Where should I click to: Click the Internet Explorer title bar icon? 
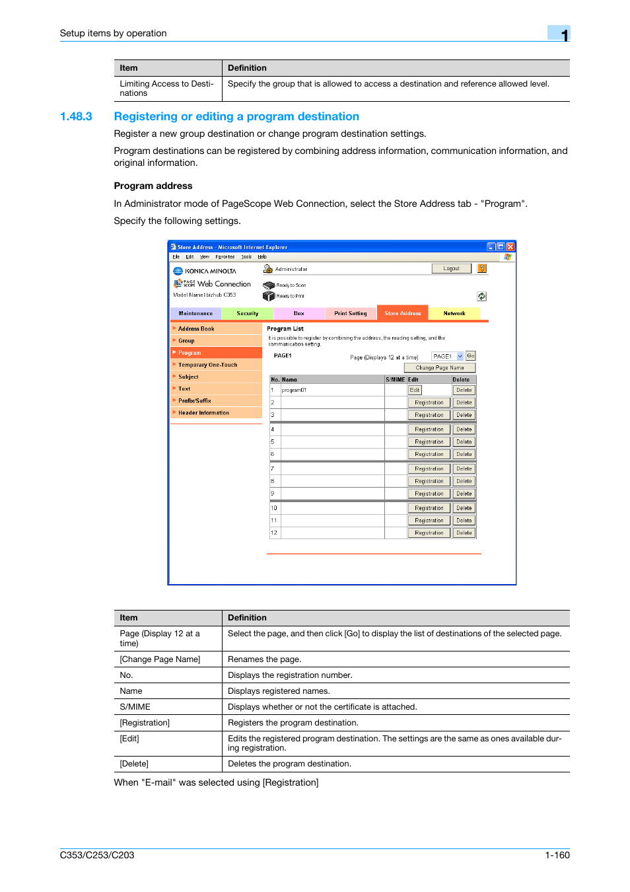point(173,247)
